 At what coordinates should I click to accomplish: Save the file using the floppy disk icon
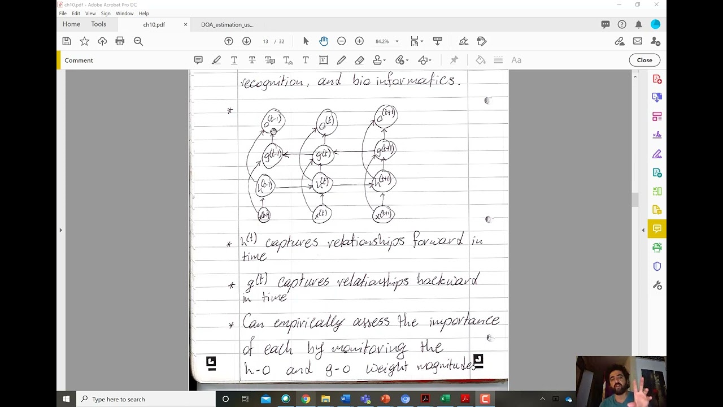click(67, 41)
